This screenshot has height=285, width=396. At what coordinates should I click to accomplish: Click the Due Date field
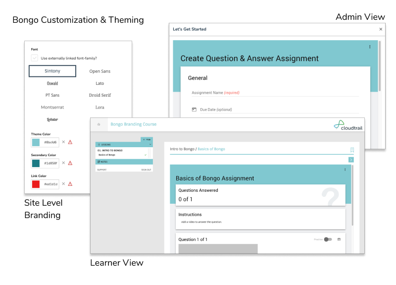279,110
